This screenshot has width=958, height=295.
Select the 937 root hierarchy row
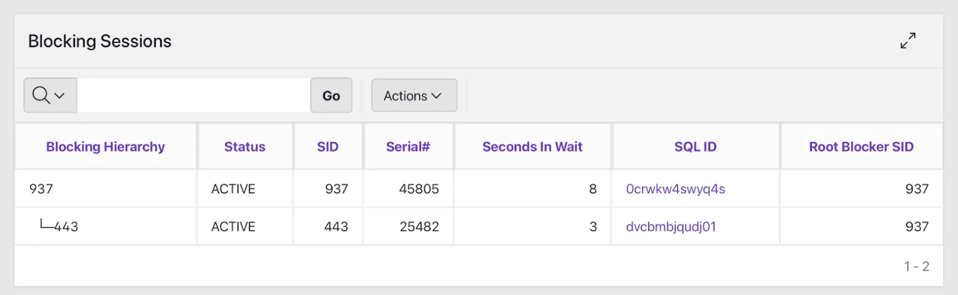[41, 189]
